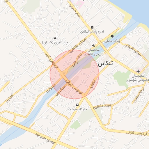
Task: Click the police icon above ساختمان تاریخی کلانتری
Action: coord(93,45)
